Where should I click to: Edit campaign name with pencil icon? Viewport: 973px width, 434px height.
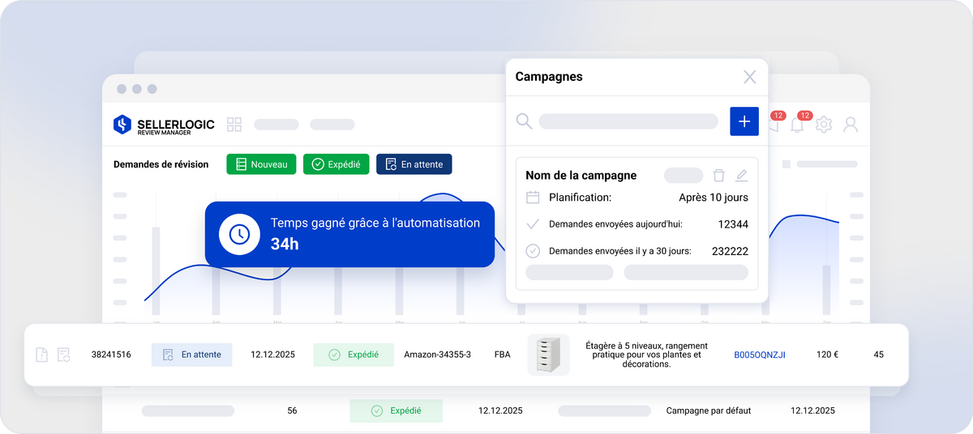point(741,176)
